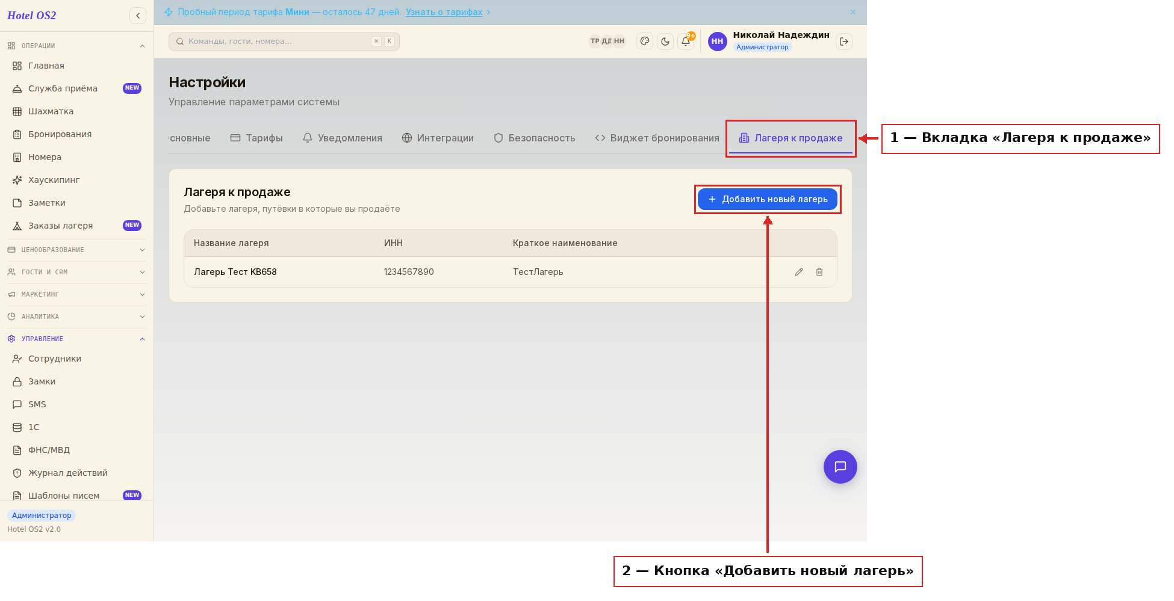Open the color theme palette icon

(645, 42)
